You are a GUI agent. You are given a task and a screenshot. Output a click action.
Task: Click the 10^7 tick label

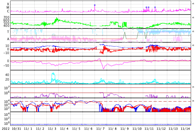point(7,88)
